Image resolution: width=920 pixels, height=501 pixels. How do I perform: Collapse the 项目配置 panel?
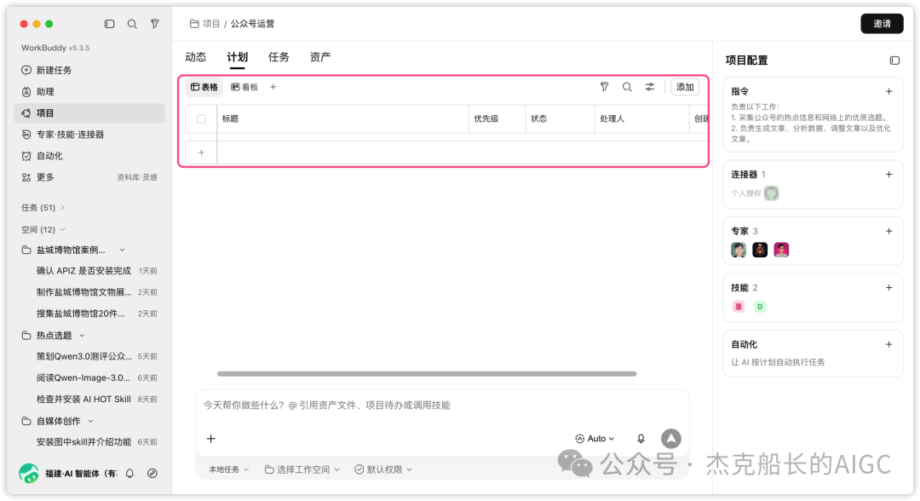[894, 60]
